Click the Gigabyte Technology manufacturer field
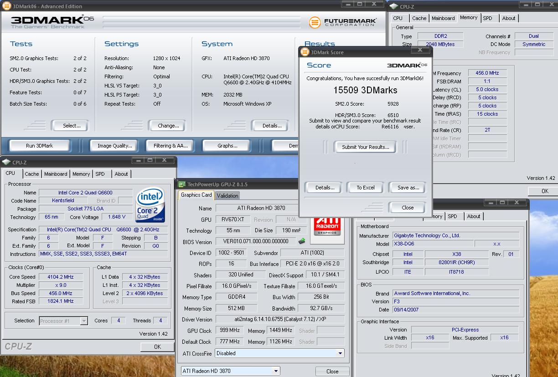 pyautogui.click(x=455, y=236)
